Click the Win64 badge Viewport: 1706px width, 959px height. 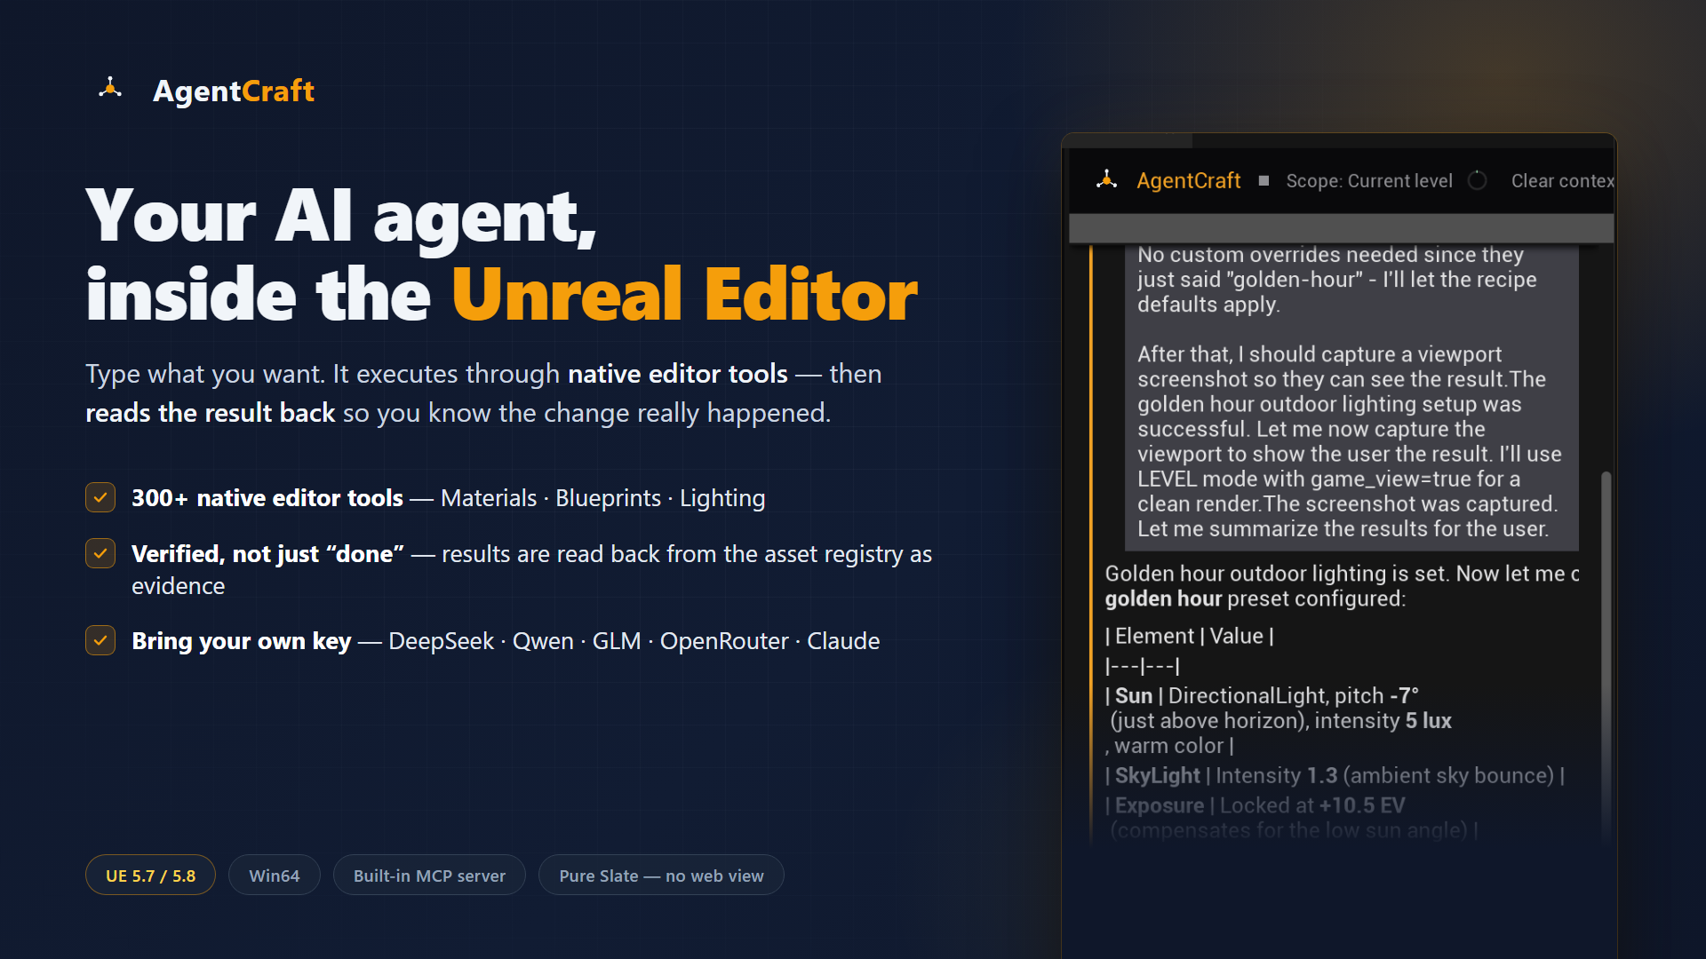[x=274, y=876]
